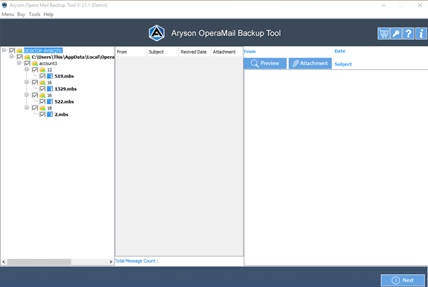
Task: Select the DESKTOP-9V9KQTK label
Action: click(43, 51)
